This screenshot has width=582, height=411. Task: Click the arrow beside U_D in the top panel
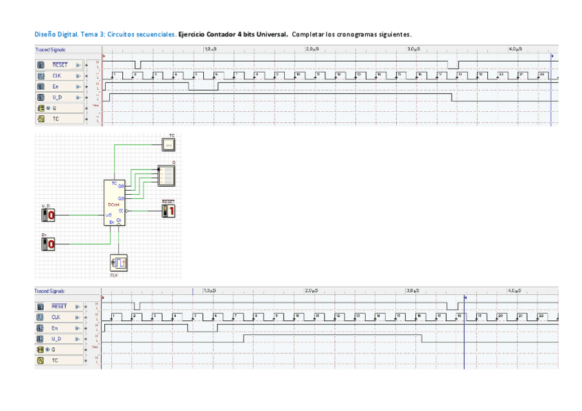(x=78, y=97)
